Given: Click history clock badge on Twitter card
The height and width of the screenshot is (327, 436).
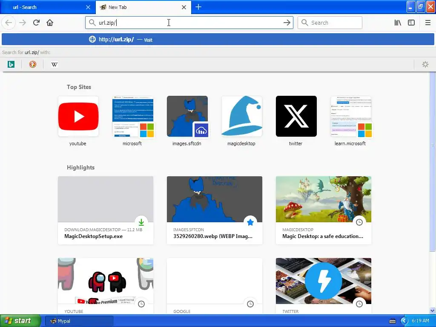Looking at the screenshot, I should tap(359, 304).
